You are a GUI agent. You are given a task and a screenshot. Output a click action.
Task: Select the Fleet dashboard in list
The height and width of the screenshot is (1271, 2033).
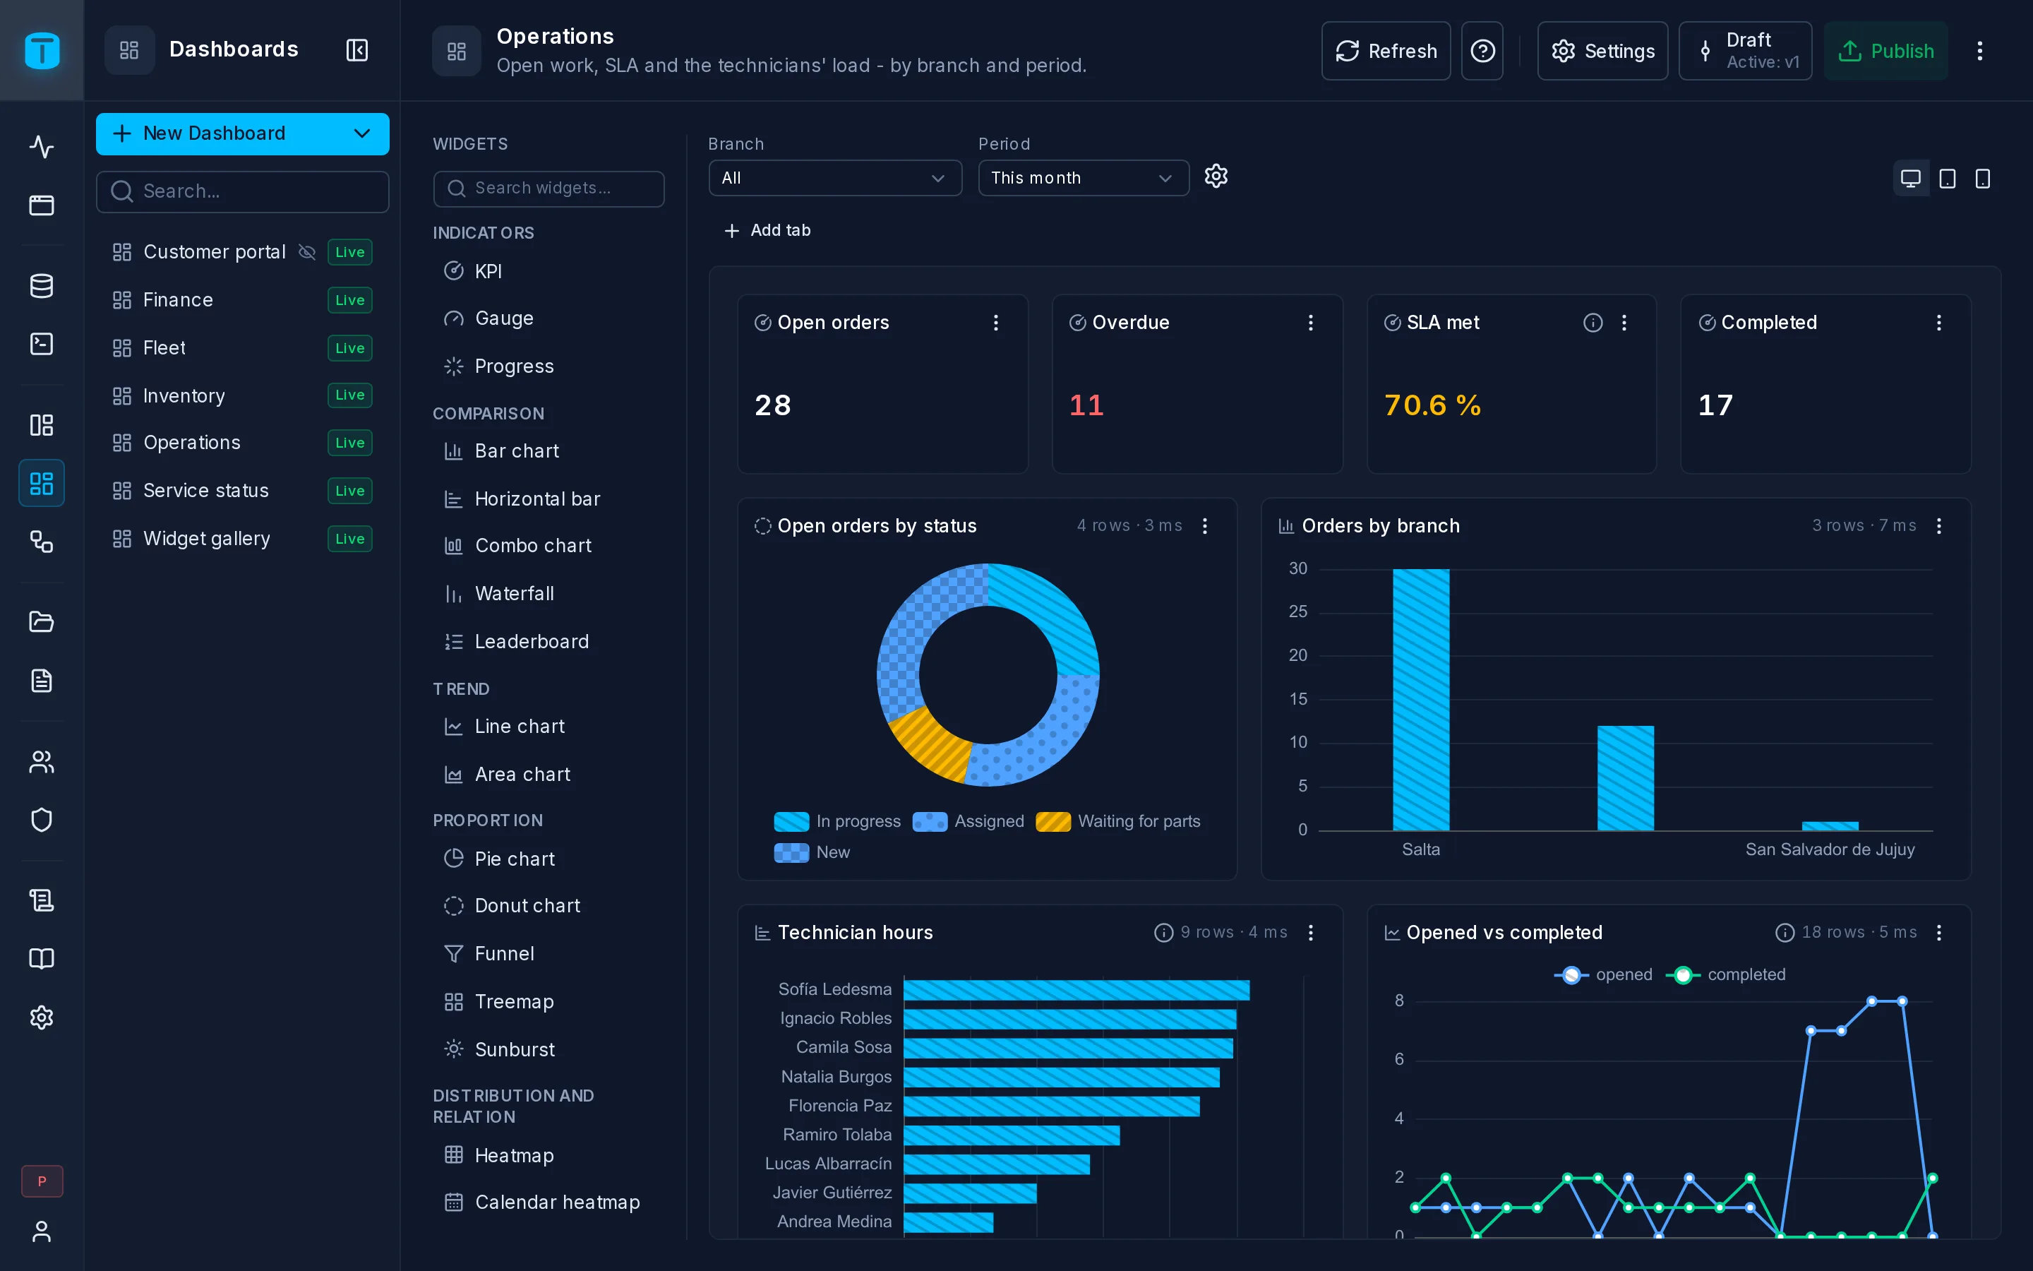point(242,348)
